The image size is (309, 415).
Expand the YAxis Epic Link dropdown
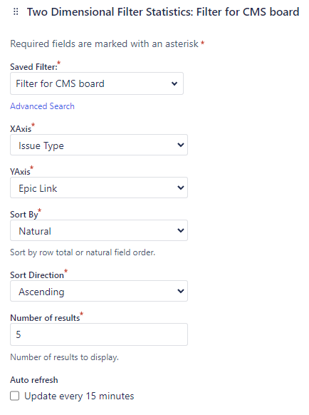point(99,188)
